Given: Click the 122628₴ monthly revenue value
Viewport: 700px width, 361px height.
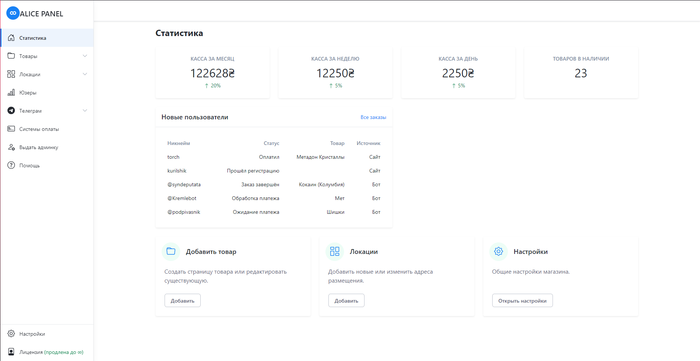Looking at the screenshot, I should 213,73.
